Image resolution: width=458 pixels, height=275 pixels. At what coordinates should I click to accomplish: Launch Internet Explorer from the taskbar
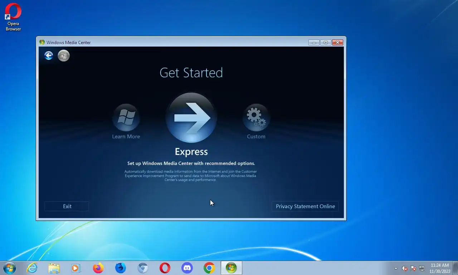point(32,268)
